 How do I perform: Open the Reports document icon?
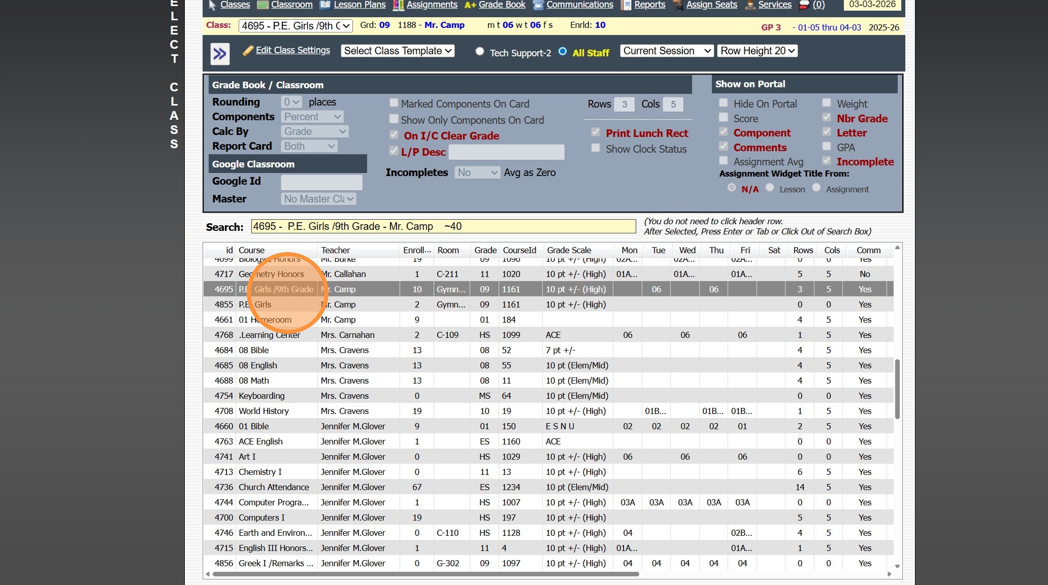626,5
